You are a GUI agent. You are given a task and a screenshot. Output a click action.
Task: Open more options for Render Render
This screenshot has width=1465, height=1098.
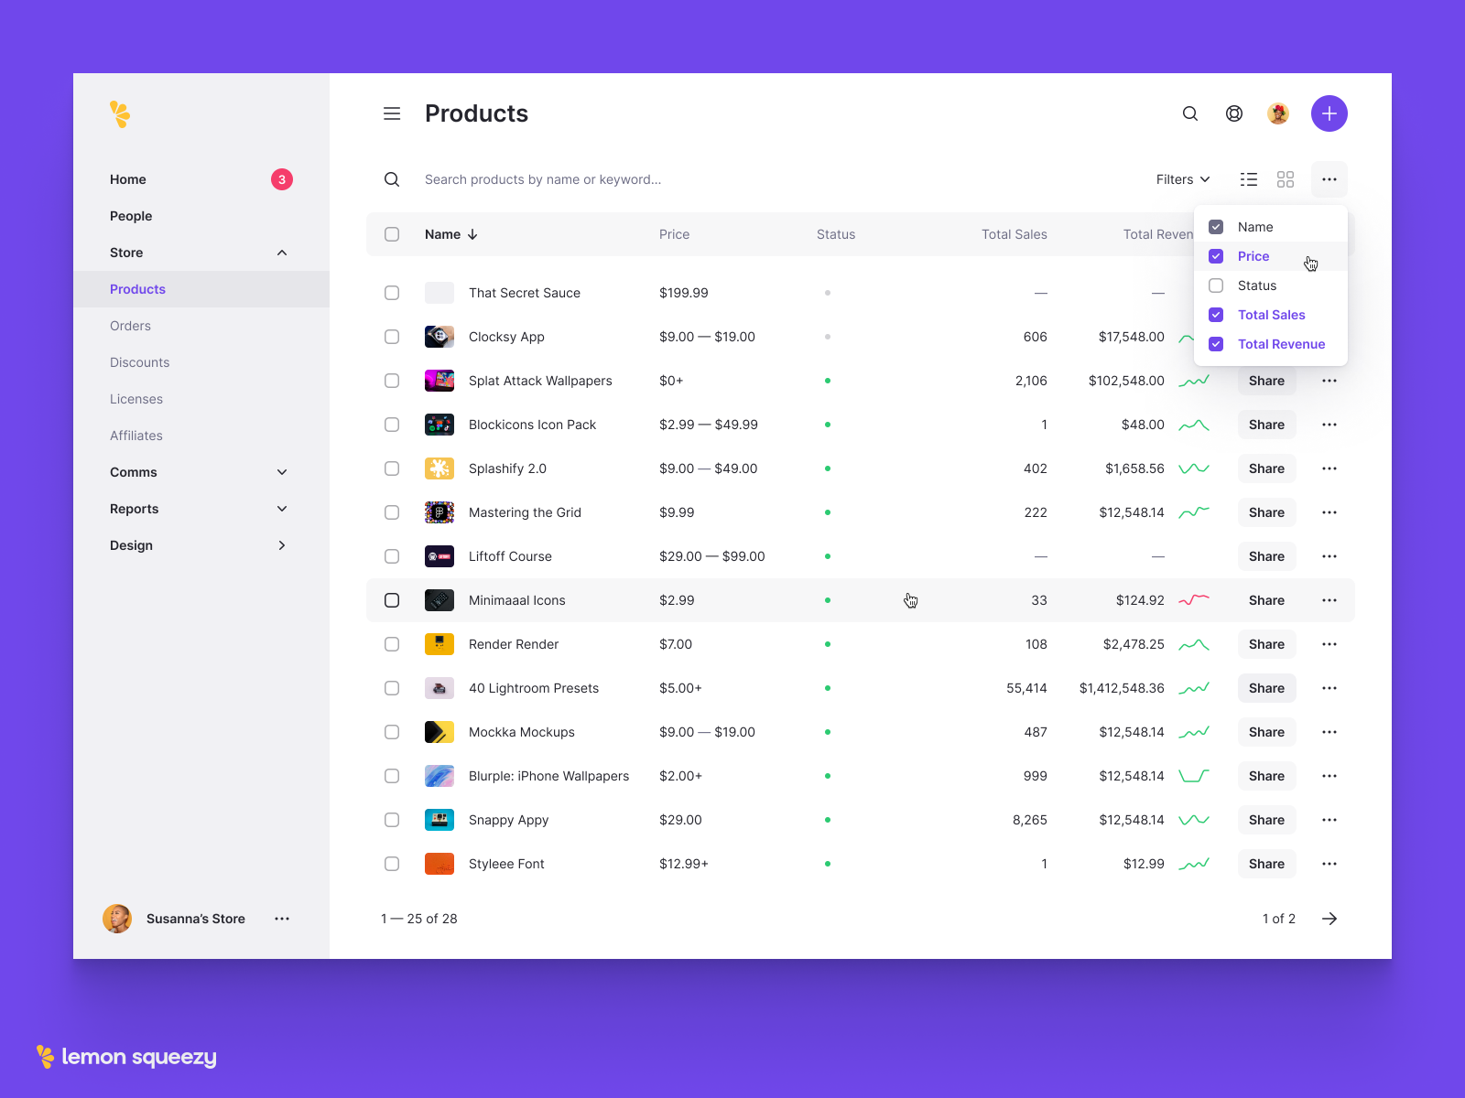pyautogui.click(x=1329, y=644)
